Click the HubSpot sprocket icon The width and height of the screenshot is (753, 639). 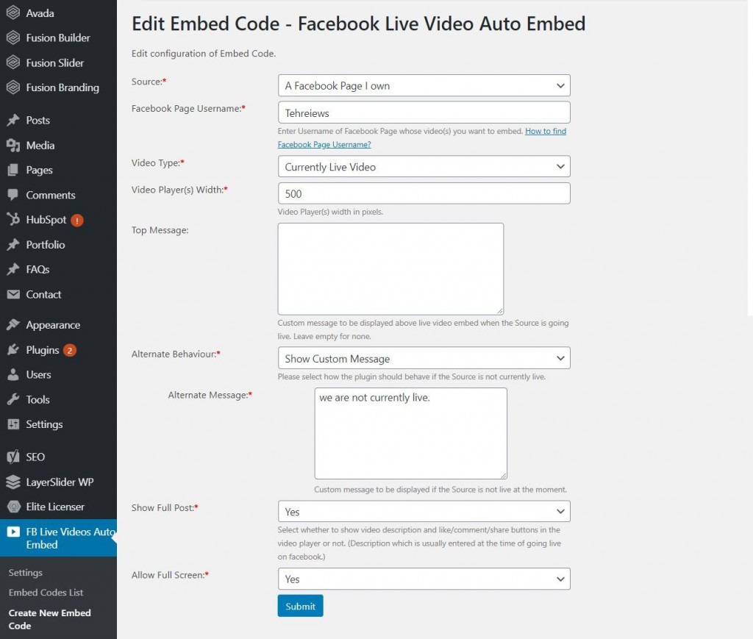point(13,219)
